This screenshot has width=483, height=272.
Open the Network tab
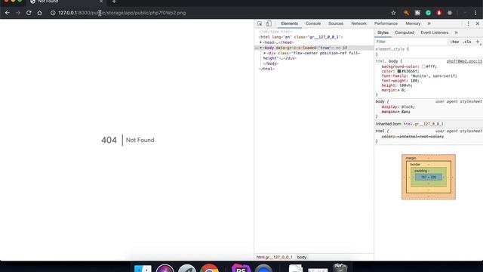pos(359,23)
